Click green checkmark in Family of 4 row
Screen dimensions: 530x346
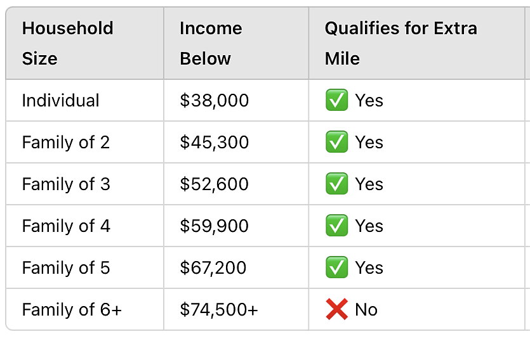[x=336, y=226]
